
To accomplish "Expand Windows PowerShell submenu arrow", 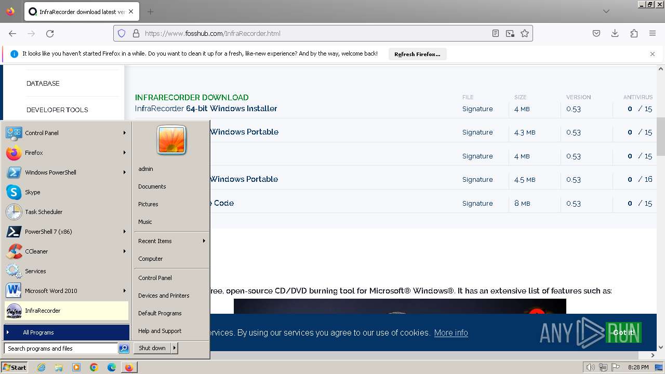I will coord(124,172).
